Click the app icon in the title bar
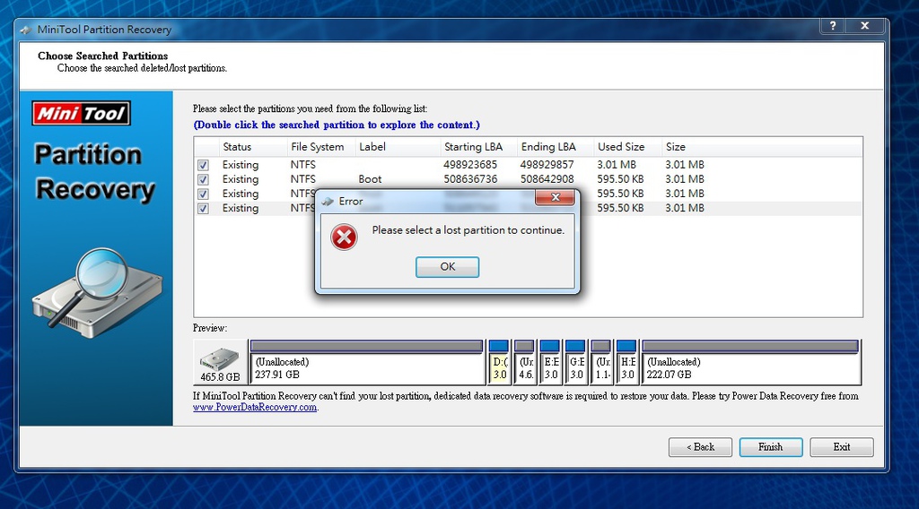 pyautogui.click(x=26, y=30)
